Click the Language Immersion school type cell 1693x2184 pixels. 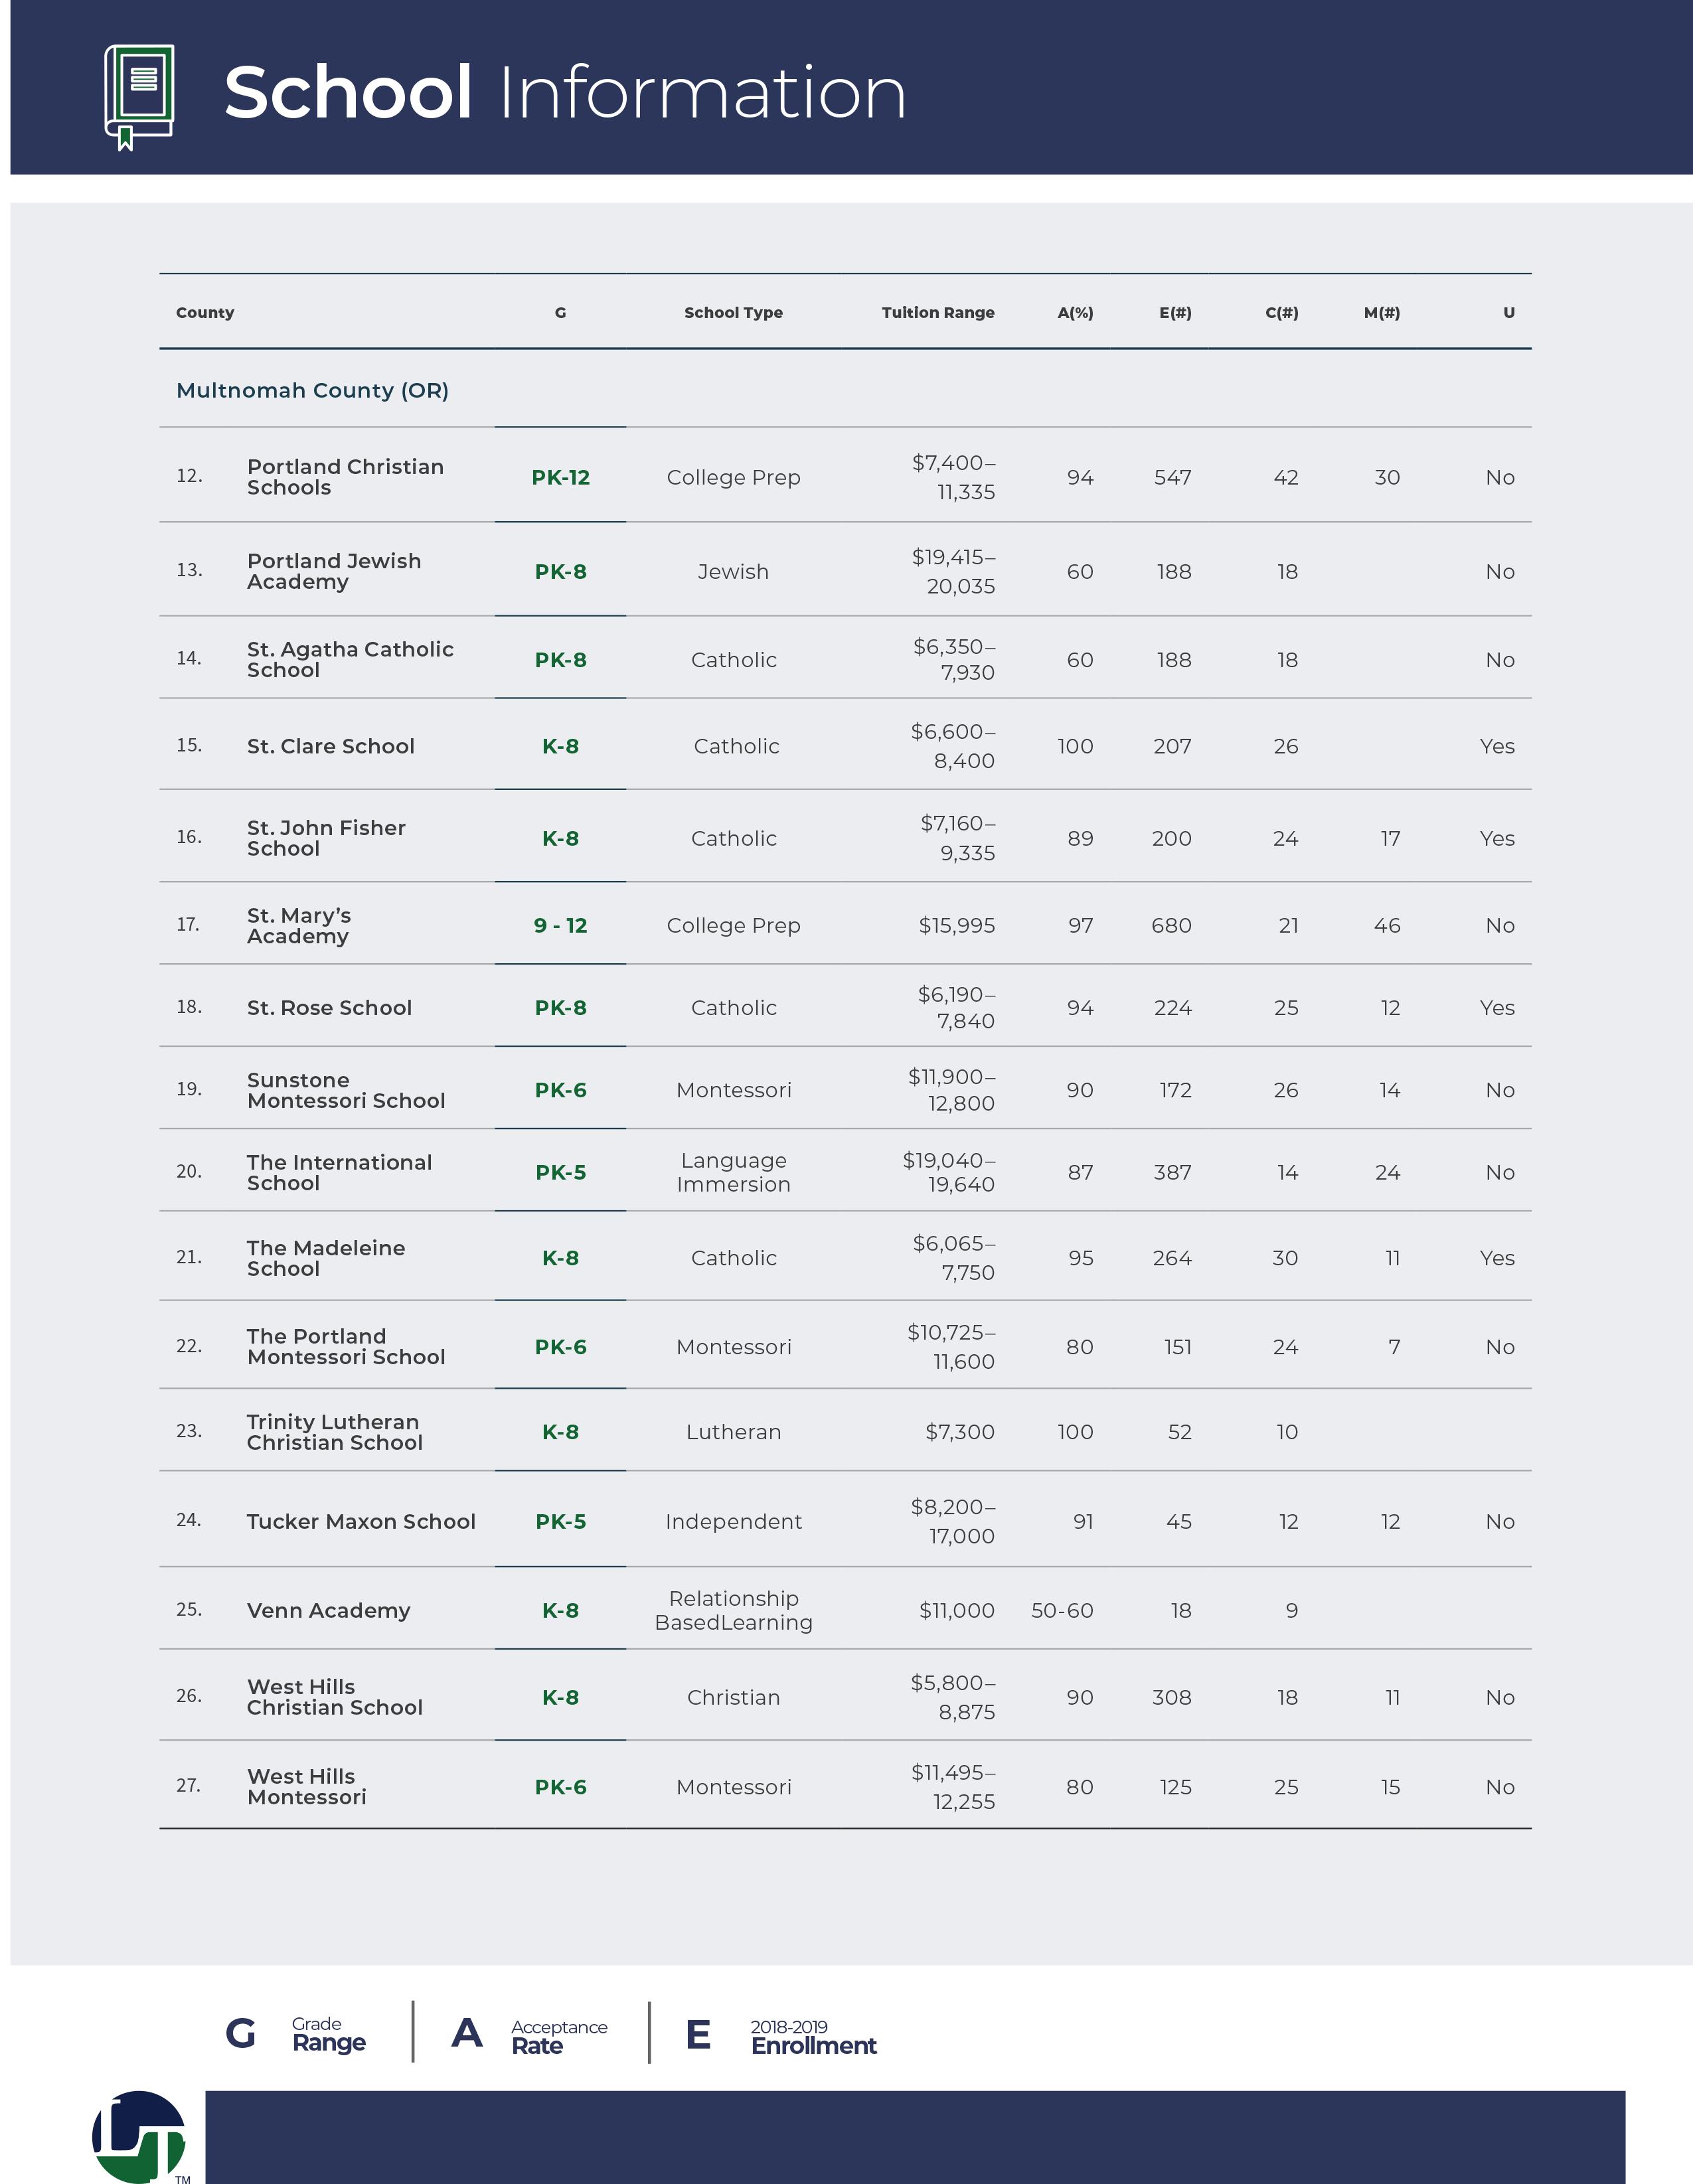click(x=733, y=1172)
